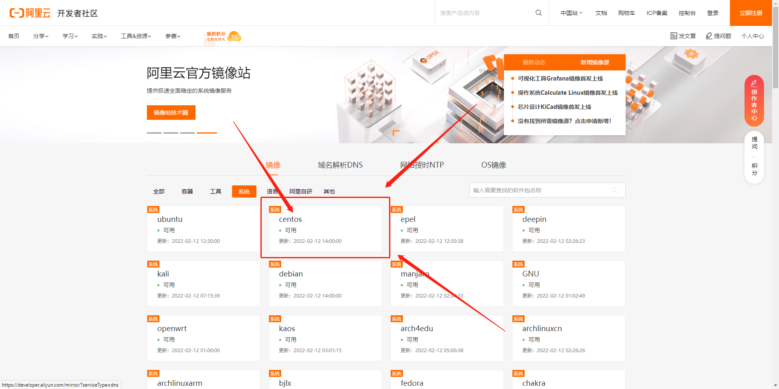Expand the 学习 navigation menu
This screenshot has height=389, width=779.
[70, 36]
